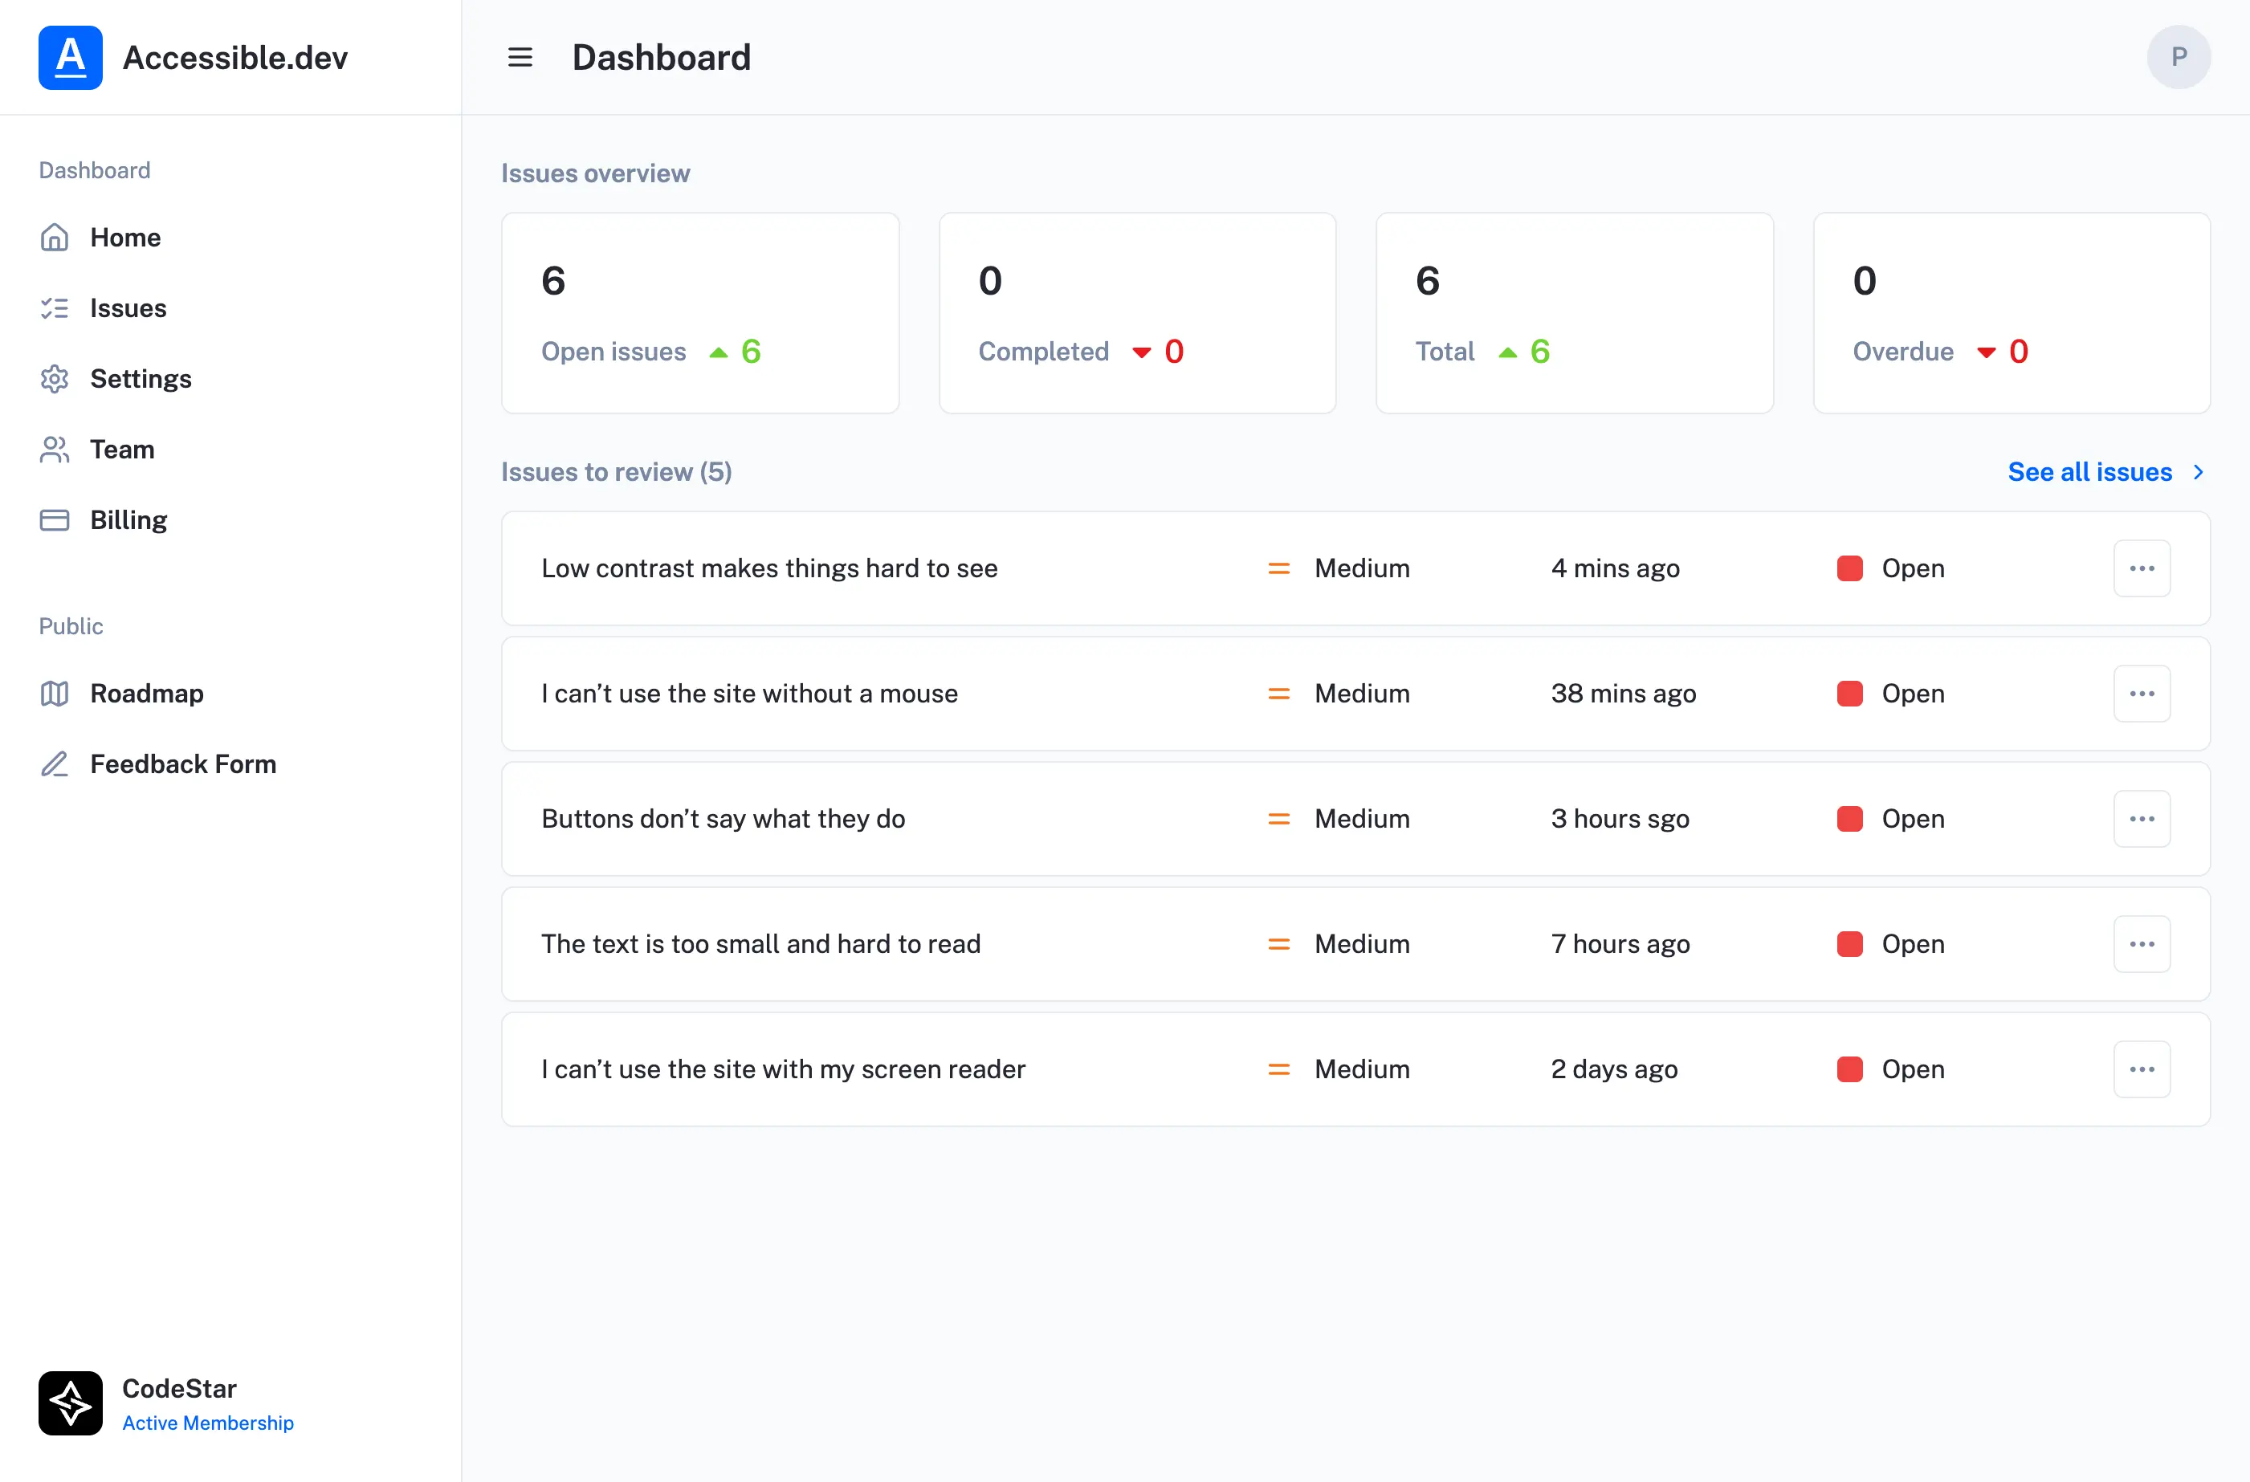Click the Team people icon
Viewport: 2250px width, 1482px height.
pos(55,450)
